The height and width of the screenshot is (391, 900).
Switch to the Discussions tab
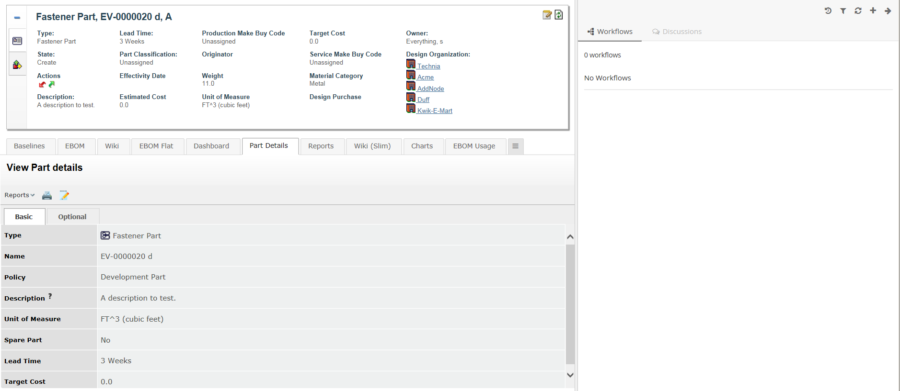pyautogui.click(x=677, y=32)
